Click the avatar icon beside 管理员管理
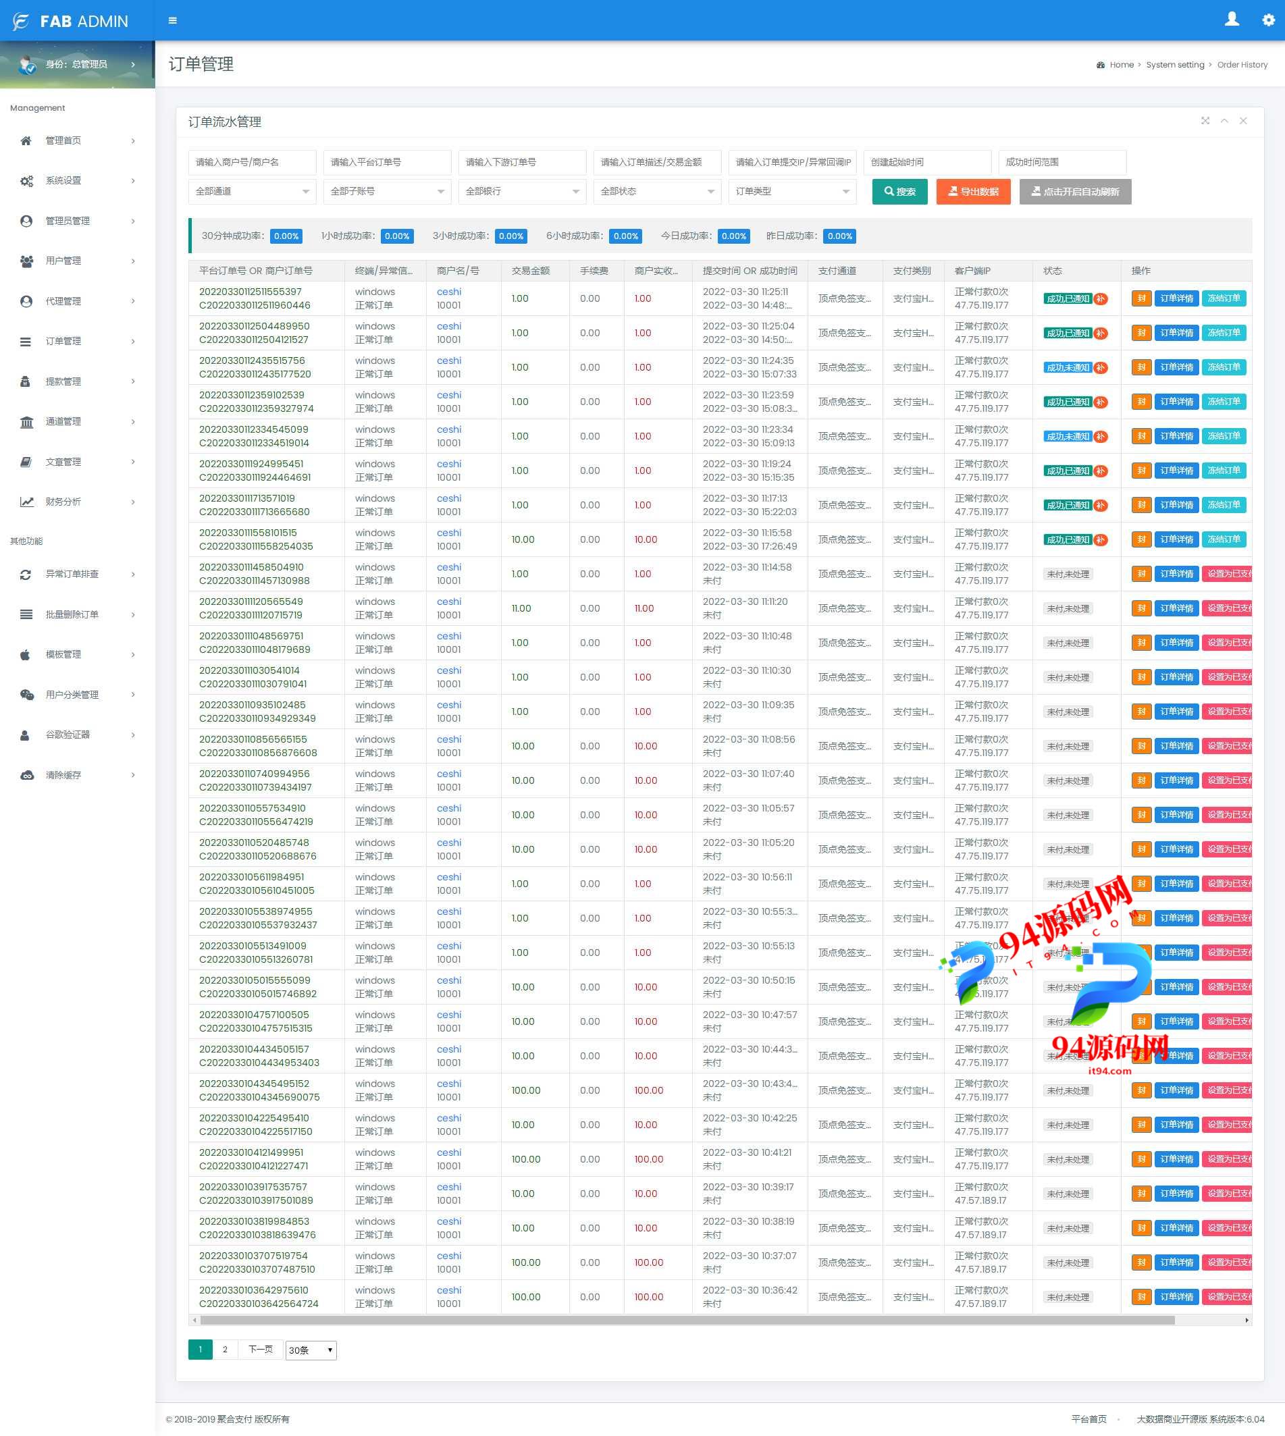Viewport: 1285px width, 1436px height. click(26, 221)
